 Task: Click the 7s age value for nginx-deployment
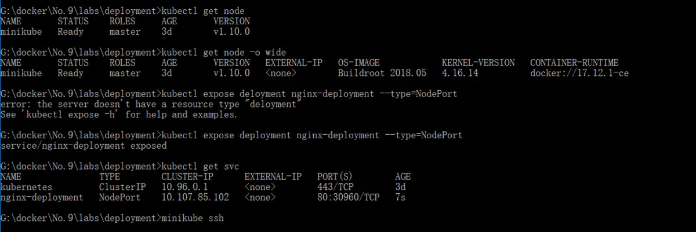[x=400, y=198]
